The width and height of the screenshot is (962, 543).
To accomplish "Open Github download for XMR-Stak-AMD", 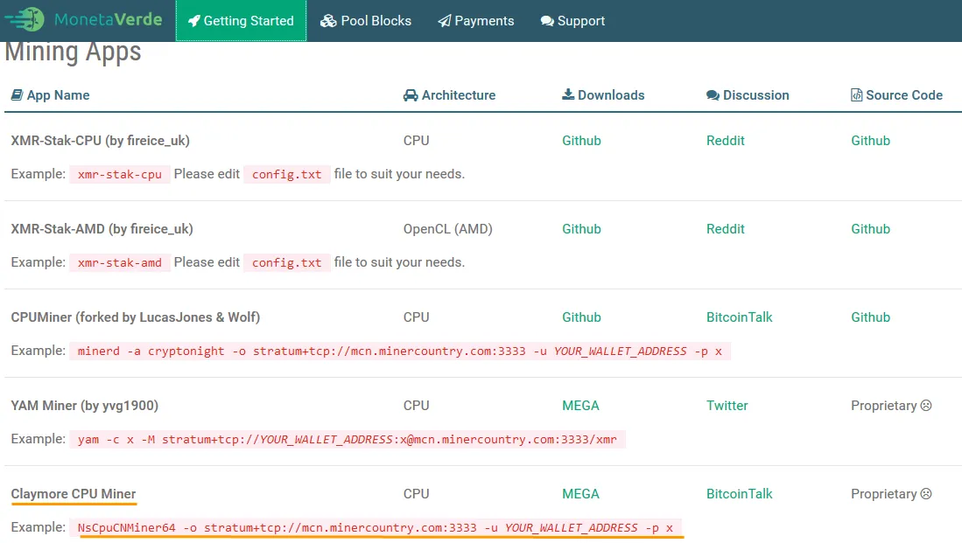I will coord(581,228).
